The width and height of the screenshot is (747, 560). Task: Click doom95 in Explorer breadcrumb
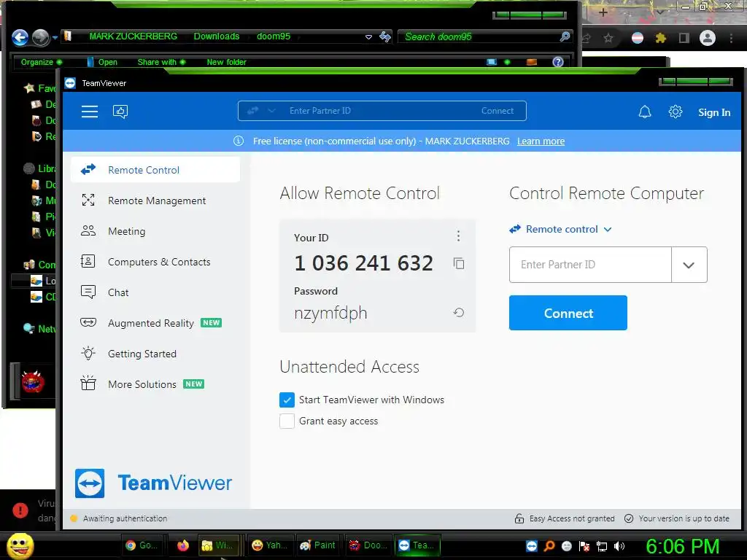click(274, 36)
